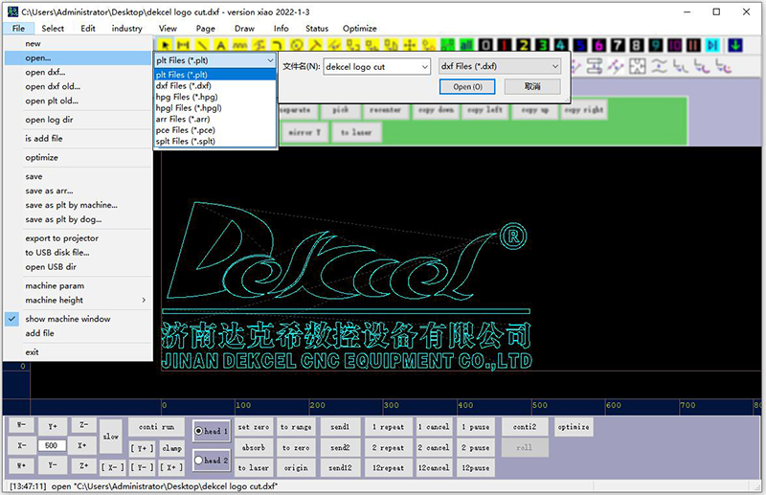Click the cyan skip-to-end icon
The image size is (766, 495).
point(712,45)
